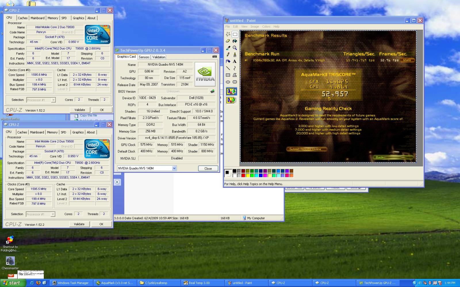Viewport: 460px width, 287px height.
Task: Launch Internet Explorer from Quick Launch
Action: pyautogui.click(x=32, y=283)
